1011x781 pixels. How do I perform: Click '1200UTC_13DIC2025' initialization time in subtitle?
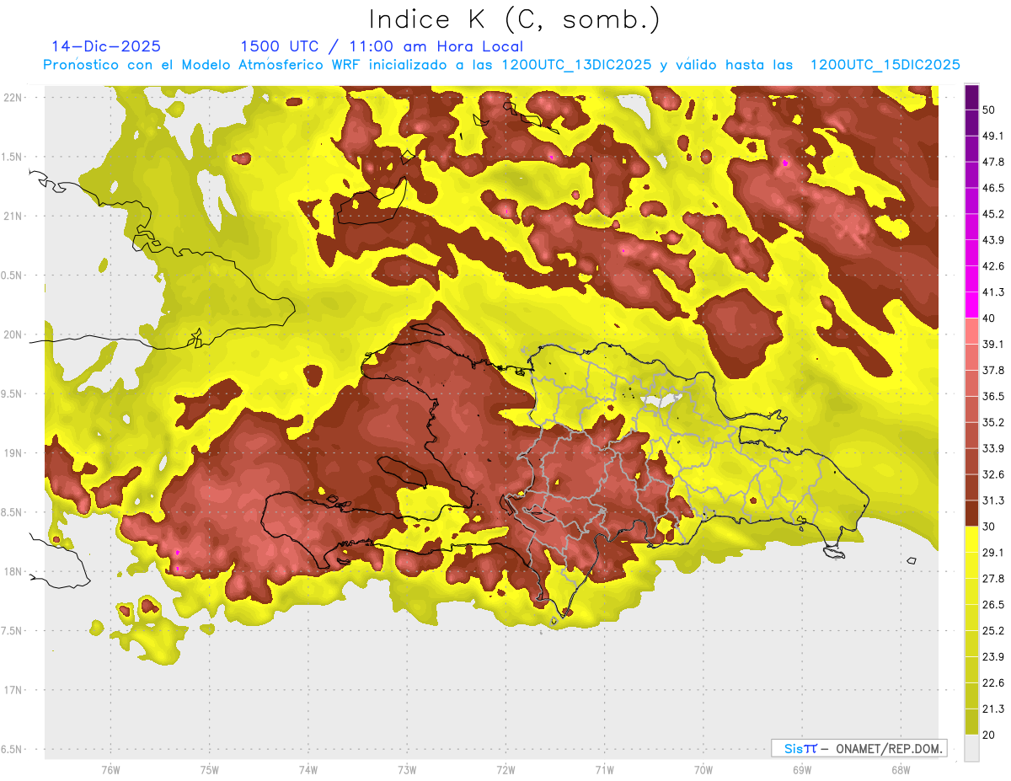(x=576, y=65)
